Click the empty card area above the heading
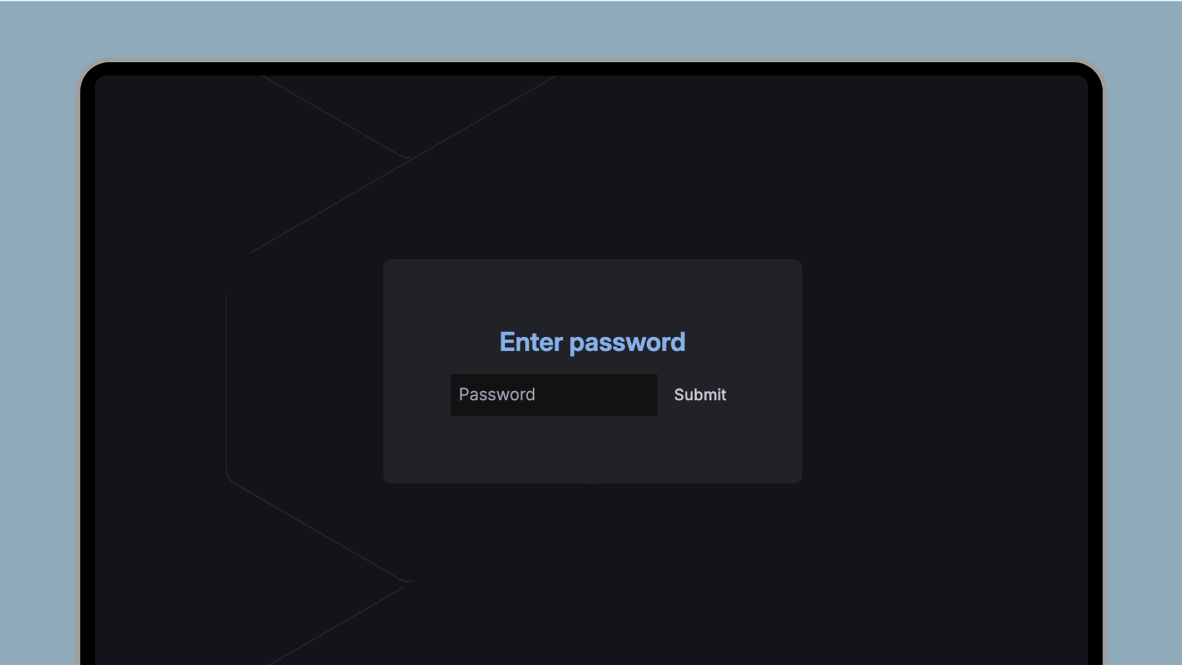 point(592,293)
